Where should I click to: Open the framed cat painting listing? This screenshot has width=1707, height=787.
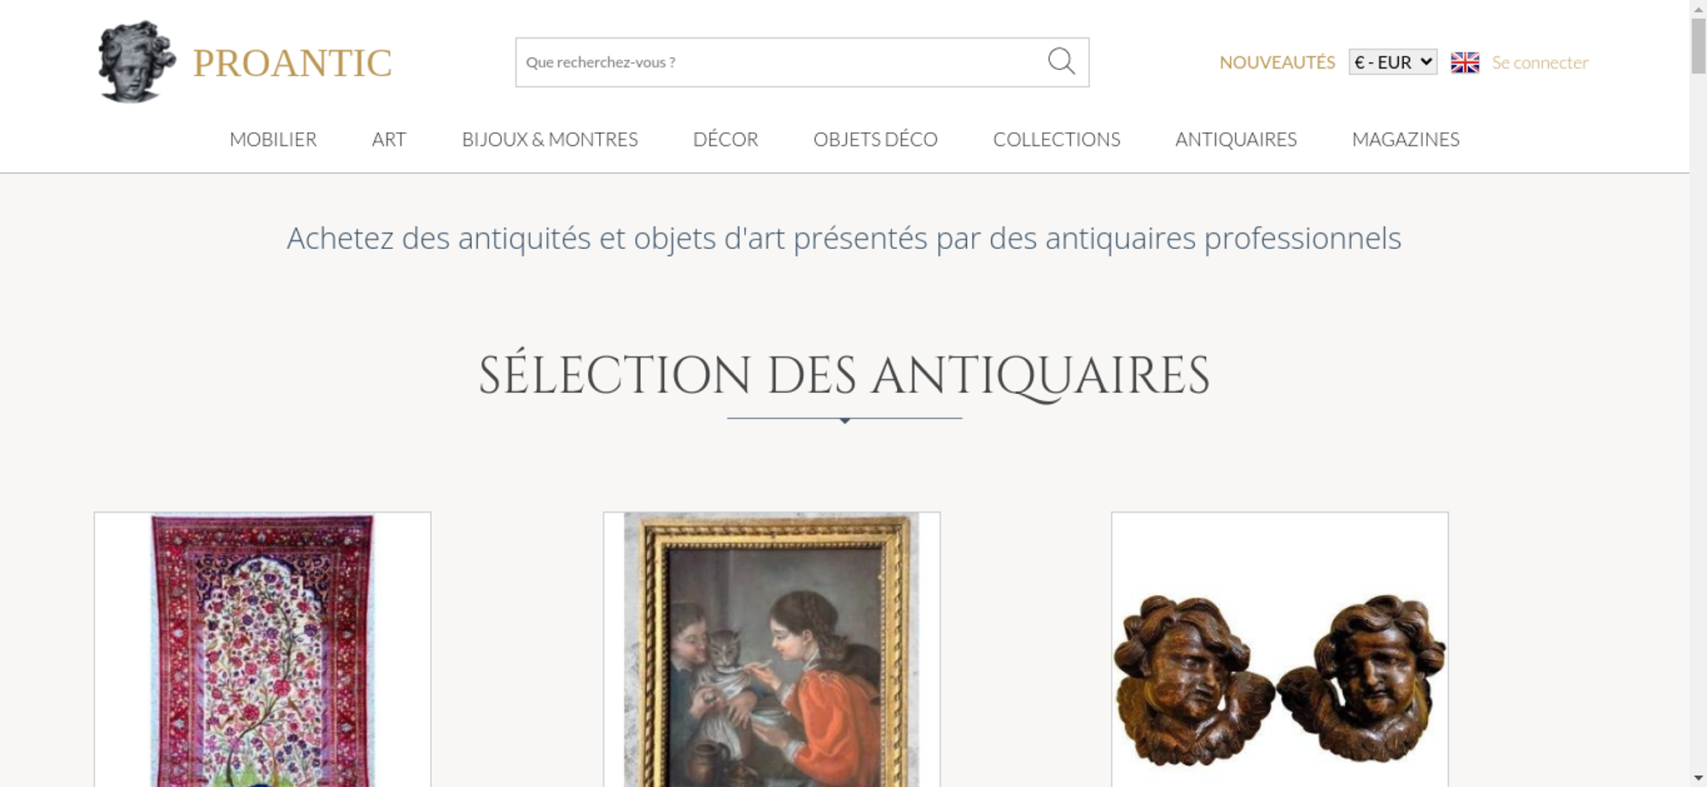pos(772,650)
